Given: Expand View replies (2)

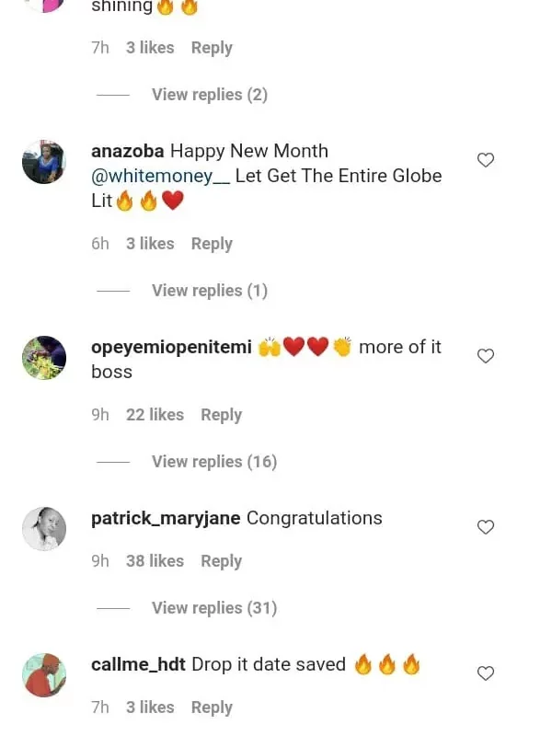Looking at the screenshot, I should pyautogui.click(x=209, y=95).
